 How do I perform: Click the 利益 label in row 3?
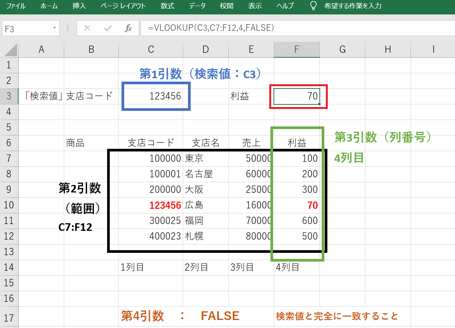click(x=251, y=96)
